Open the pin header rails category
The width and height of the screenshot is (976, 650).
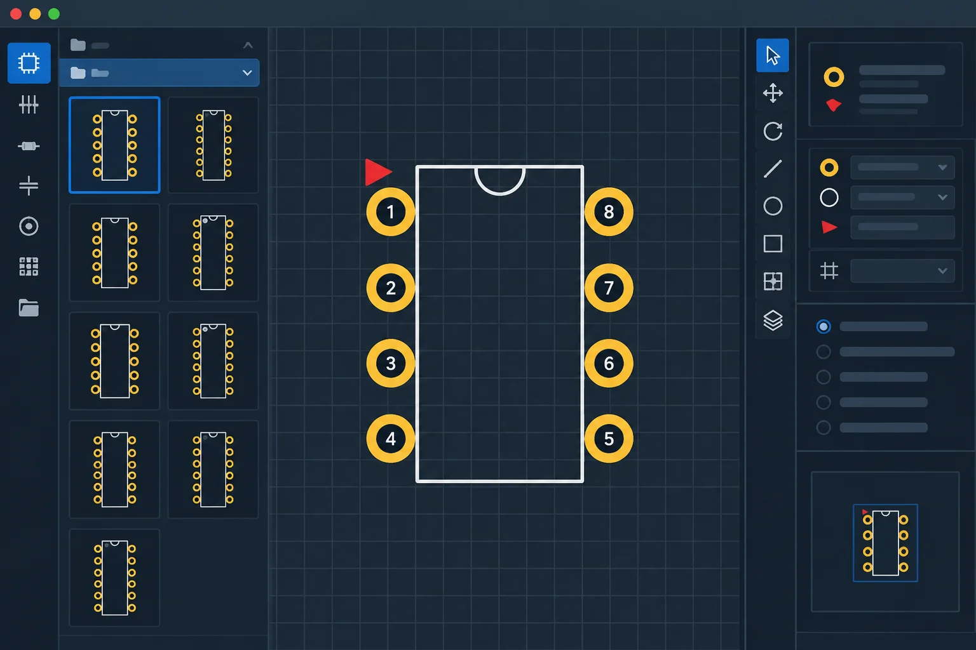[x=29, y=104]
